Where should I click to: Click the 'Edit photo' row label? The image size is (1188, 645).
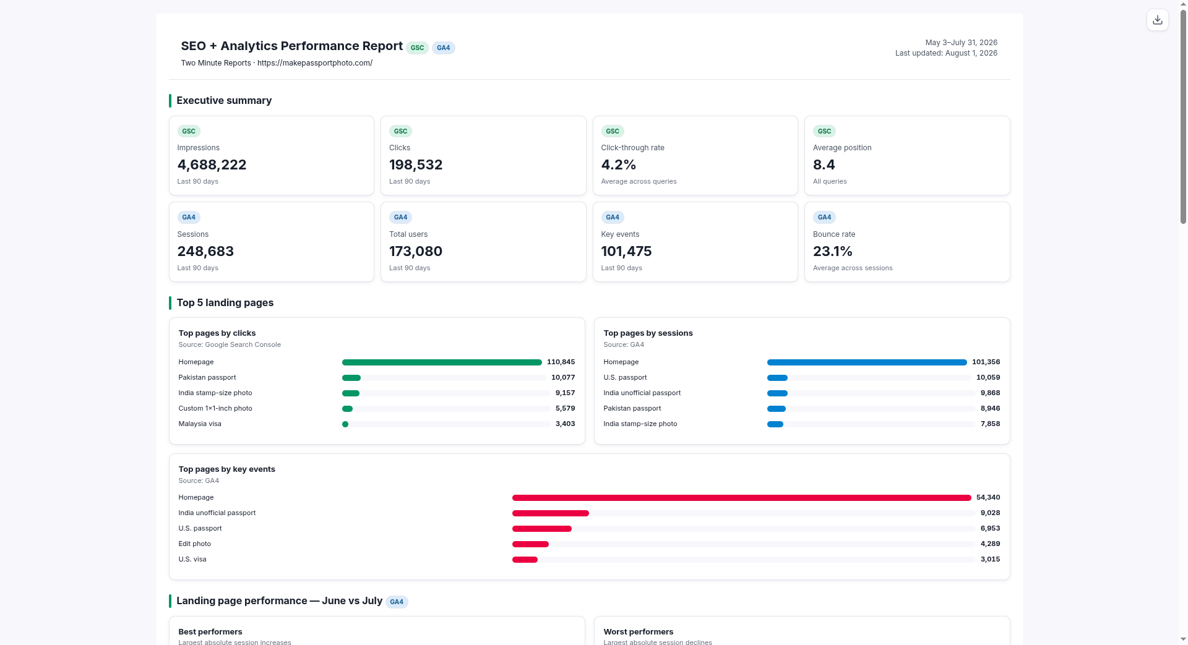195,544
